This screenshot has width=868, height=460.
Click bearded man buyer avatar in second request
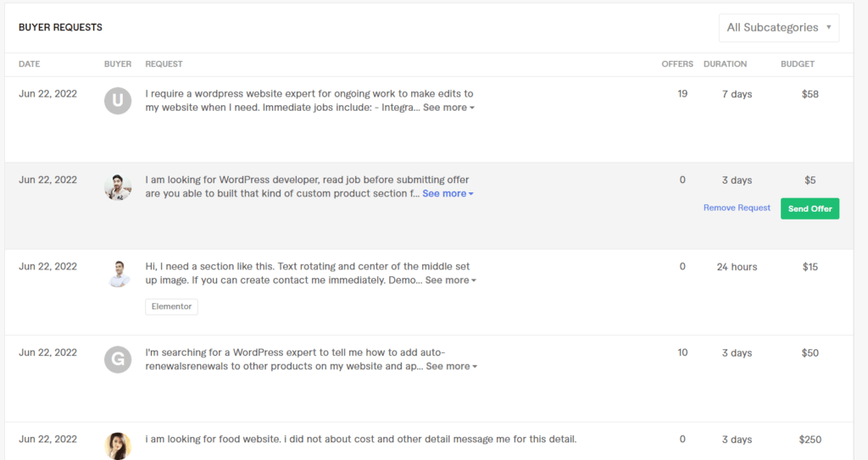pos(118,187)
